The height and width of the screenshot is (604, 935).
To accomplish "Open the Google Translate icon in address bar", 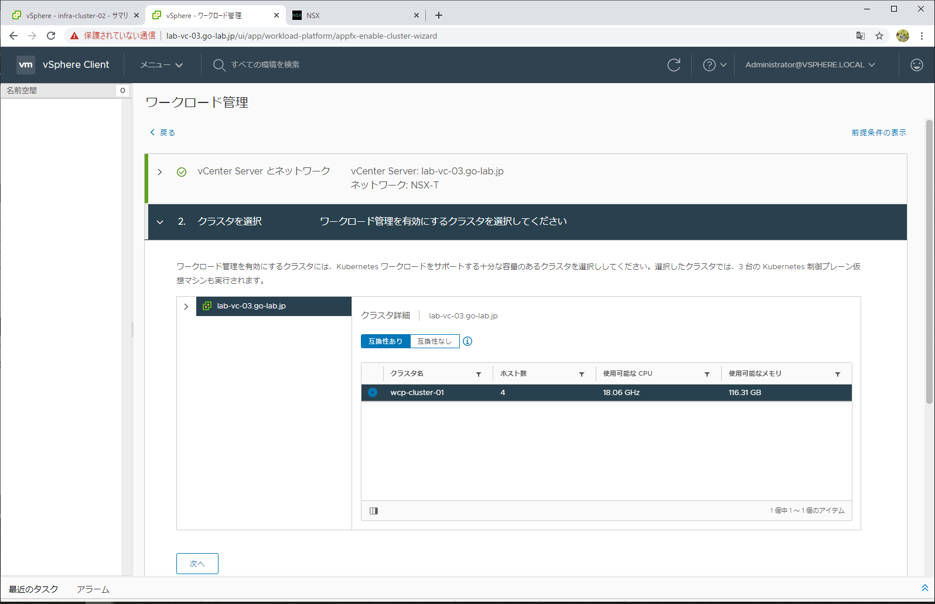I will 860,36.
